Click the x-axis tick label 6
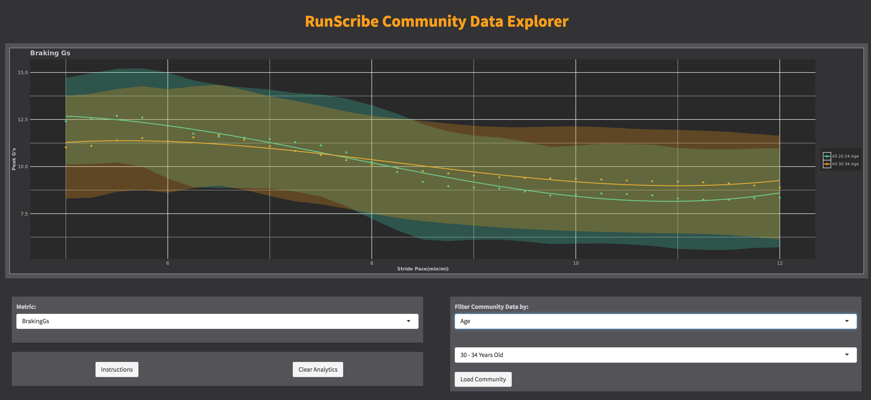 tap(168, 263)
